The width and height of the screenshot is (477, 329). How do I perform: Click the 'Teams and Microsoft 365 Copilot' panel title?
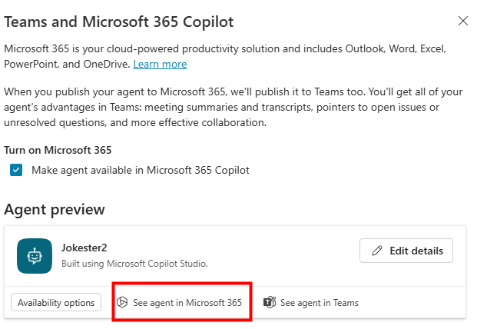click(x=119, y=22)
